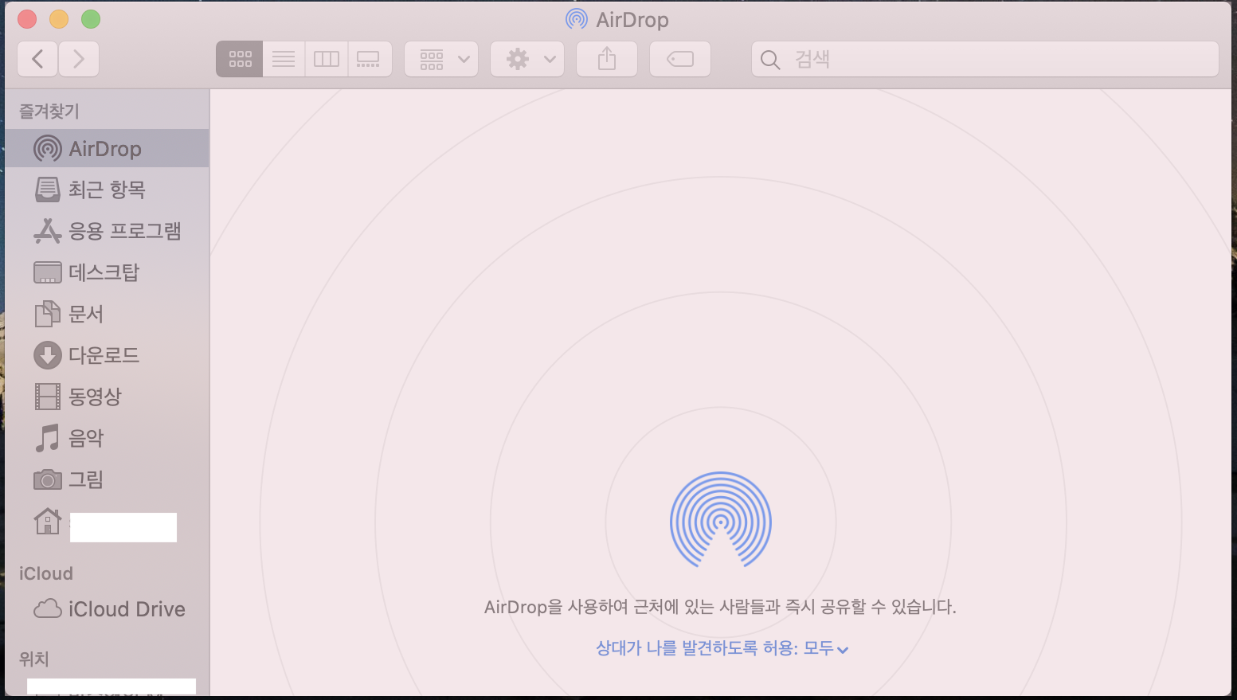Switch to list view
Screen dimensions: 1237x700
[x=284, y=59]
